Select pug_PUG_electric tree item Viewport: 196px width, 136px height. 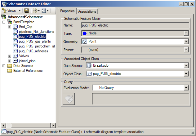32,36
